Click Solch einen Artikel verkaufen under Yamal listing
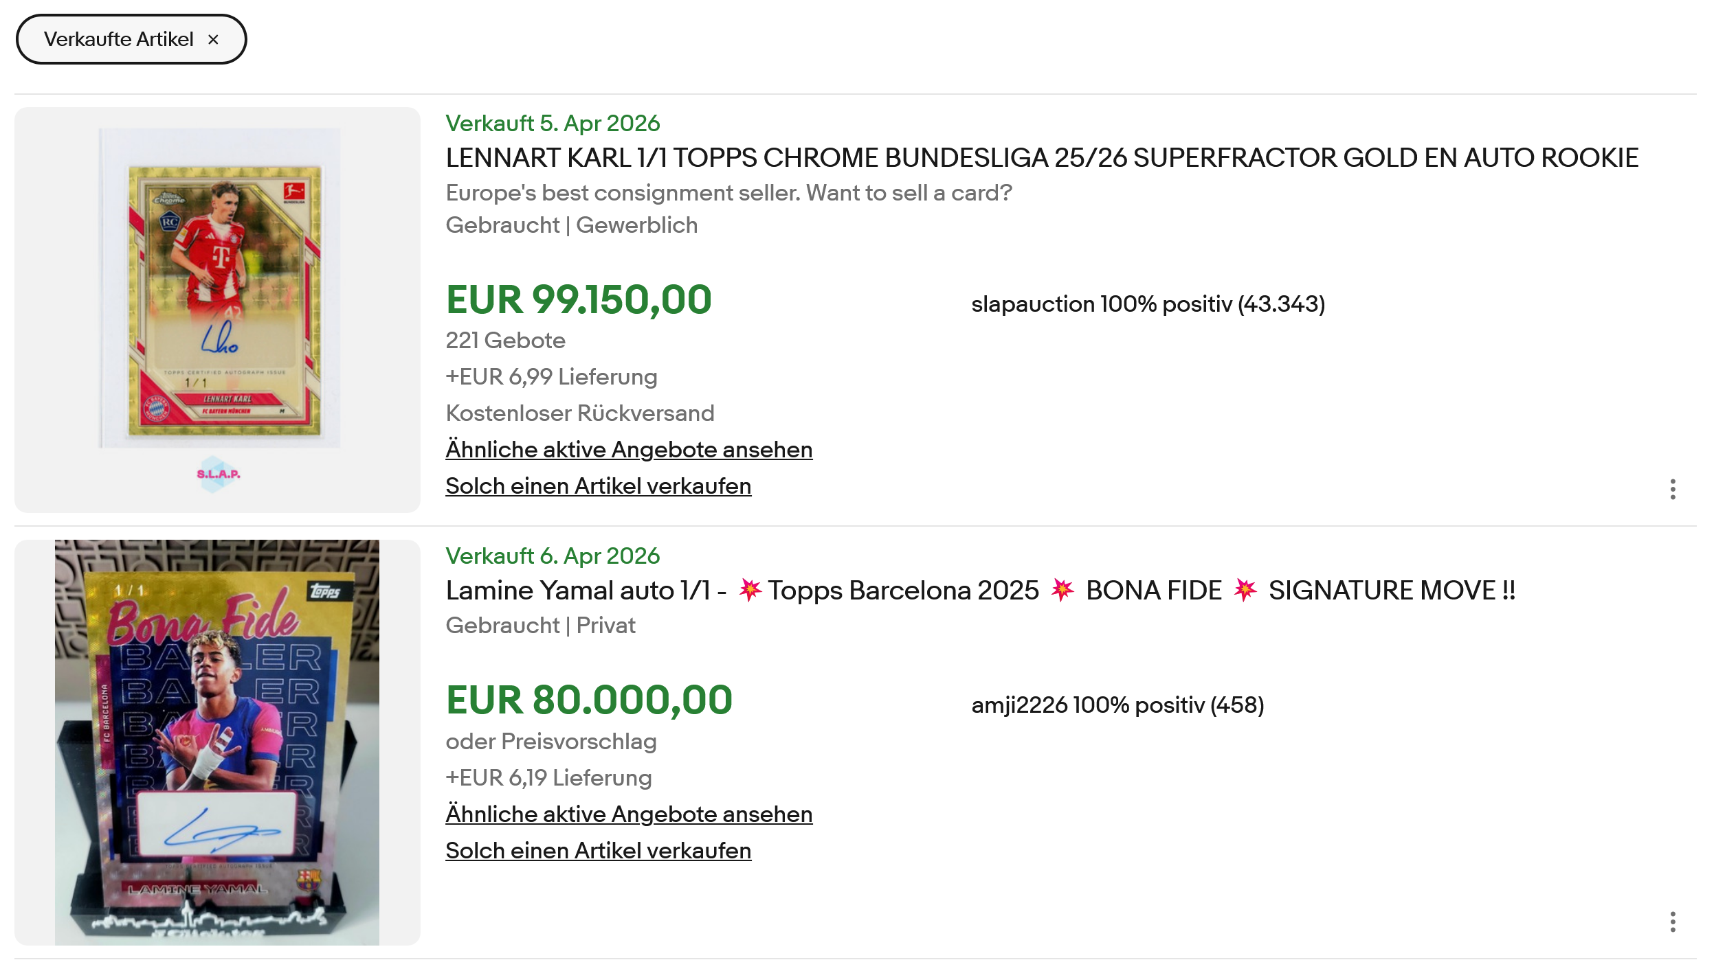This screenshot has width=1714, height=960. 598,850
